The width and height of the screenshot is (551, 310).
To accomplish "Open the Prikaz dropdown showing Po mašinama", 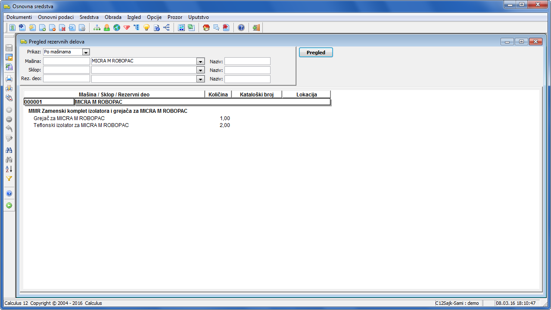I will [x=86, y=52].
